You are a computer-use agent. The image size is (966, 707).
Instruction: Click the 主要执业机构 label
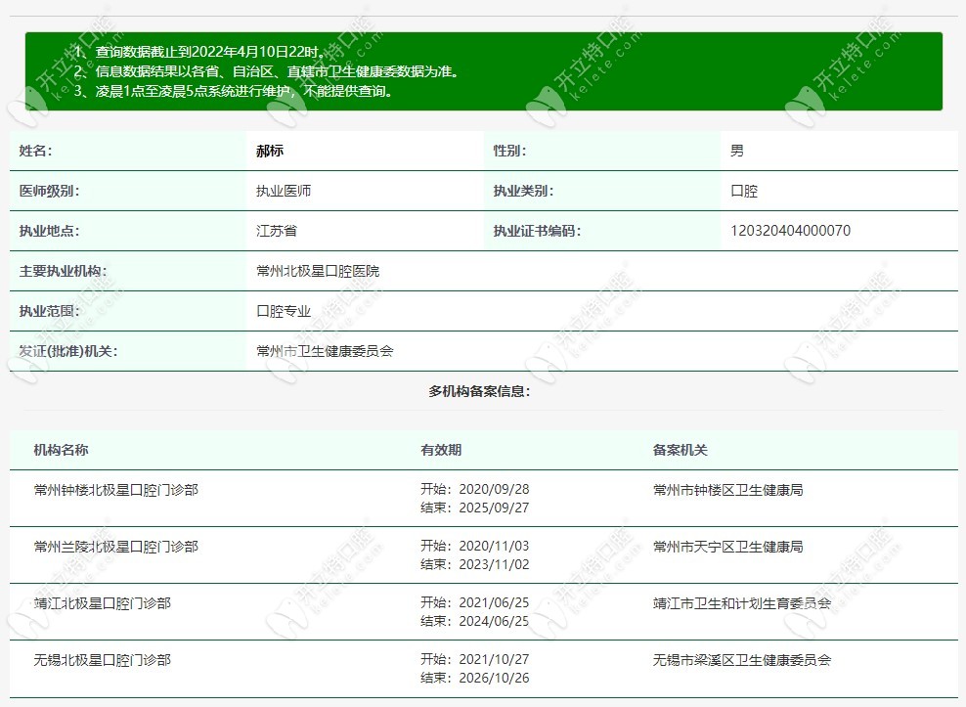click(x=63, y=271)
